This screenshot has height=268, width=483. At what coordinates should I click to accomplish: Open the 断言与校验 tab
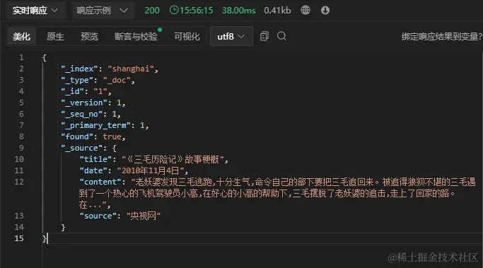coord(136,36)
